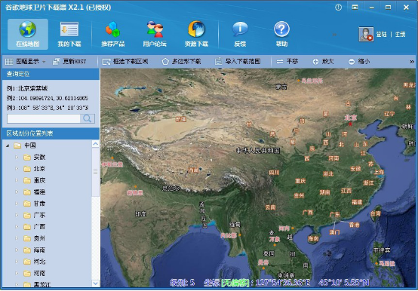This screenshot has height=291, width=418.
Task: Click the 登陆 login link
Action: [x=381, y=35]
